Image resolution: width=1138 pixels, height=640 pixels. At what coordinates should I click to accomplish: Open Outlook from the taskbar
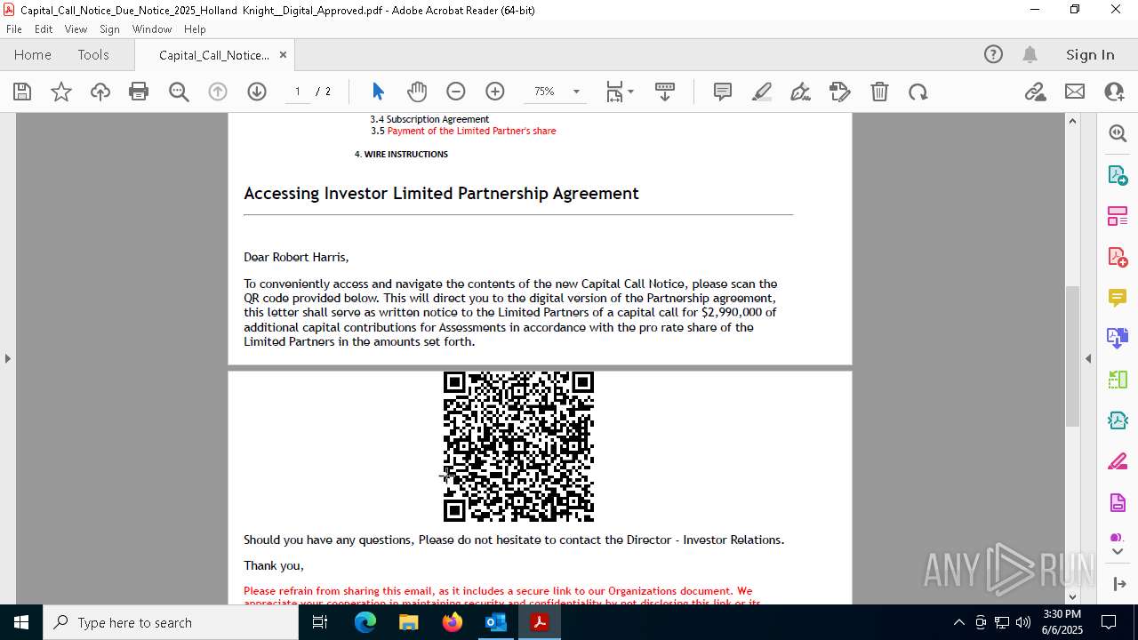[x=495, y=622]
